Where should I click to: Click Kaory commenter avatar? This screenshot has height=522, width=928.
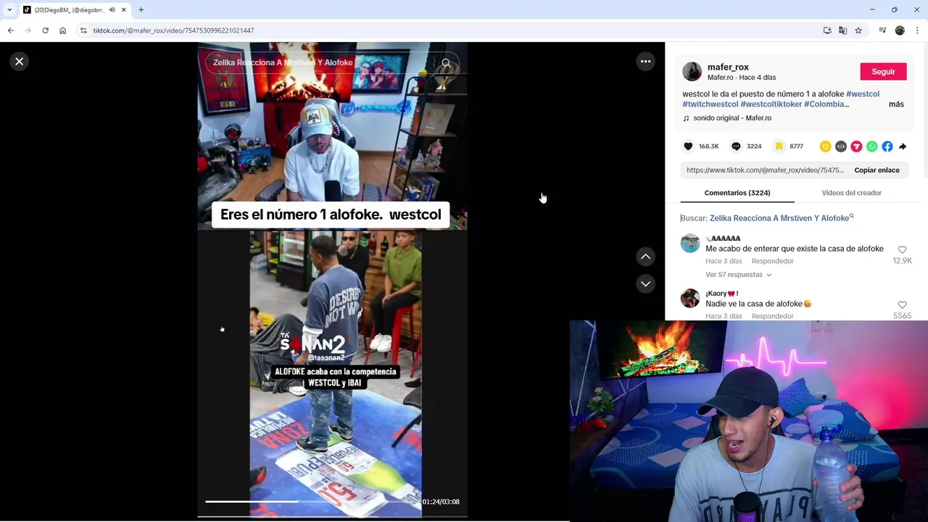pyautogui.click(x=690, y=298)
